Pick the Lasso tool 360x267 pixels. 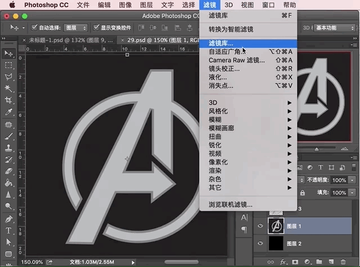click(x=9, y=77)
